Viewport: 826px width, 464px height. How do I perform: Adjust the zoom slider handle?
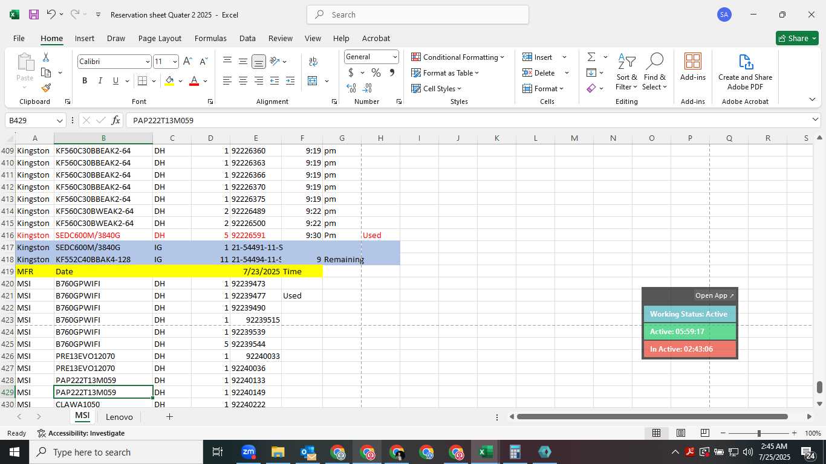click(759, 433)
